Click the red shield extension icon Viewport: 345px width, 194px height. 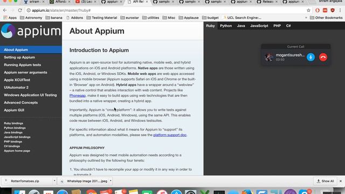click(333, 10)
